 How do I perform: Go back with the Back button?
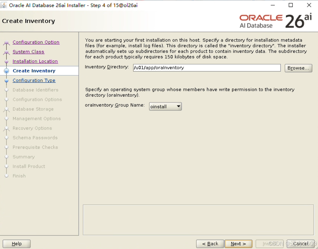pyautogui.click(x=210, y=244)
